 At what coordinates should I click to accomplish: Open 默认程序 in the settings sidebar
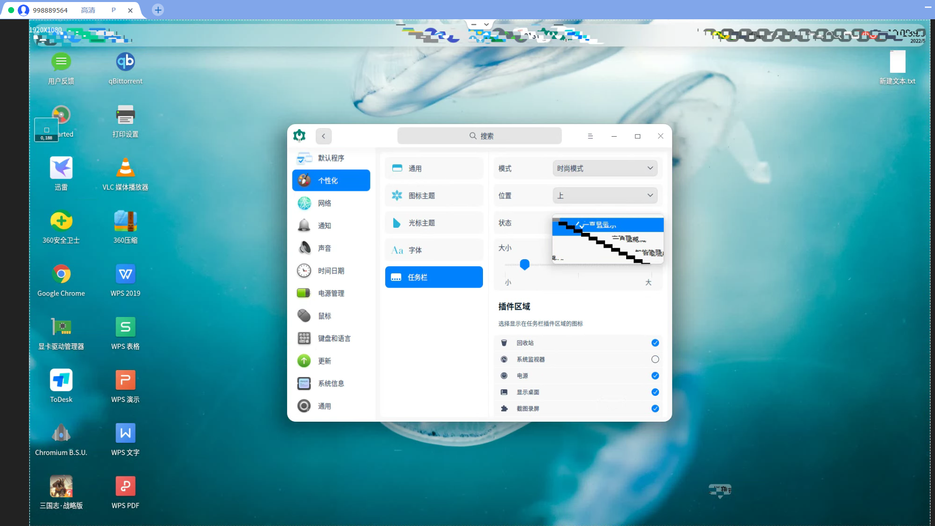coord(331,158)
